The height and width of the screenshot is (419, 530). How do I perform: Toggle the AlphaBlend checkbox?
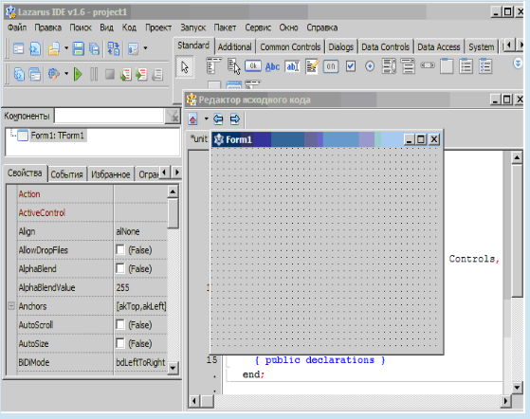click(120, 268)
